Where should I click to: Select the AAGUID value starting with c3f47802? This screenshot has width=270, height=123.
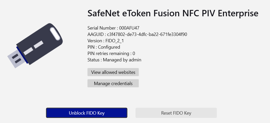(147, 34)
